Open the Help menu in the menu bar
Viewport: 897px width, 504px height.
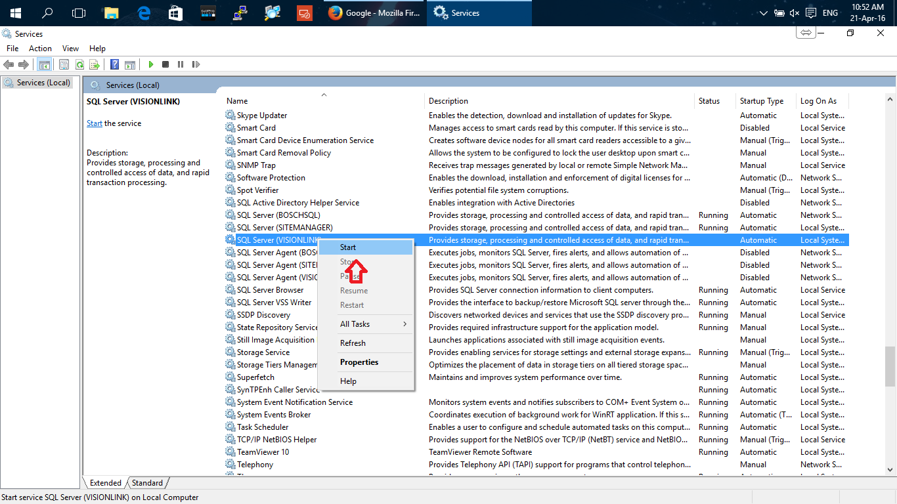point(97,49)
